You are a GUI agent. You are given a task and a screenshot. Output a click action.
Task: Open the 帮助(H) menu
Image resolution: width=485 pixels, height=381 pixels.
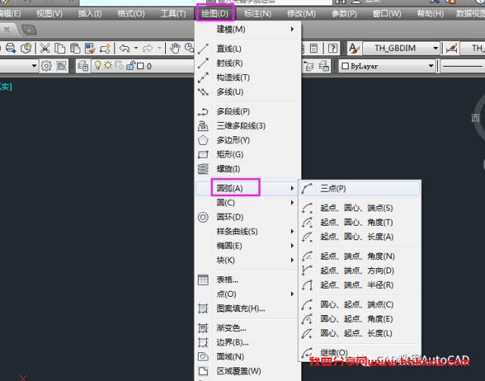(x=430, y=14)
